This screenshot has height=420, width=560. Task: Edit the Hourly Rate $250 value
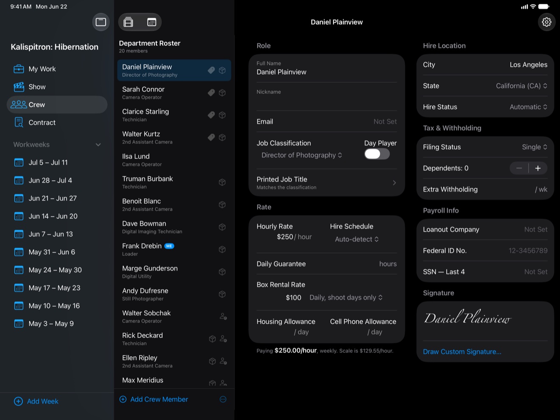tap(285, 237)
